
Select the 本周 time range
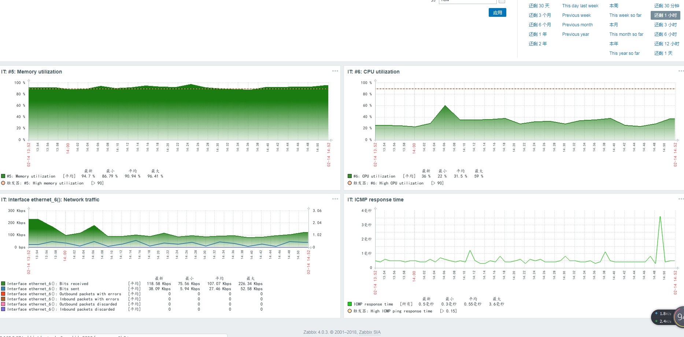614,6
